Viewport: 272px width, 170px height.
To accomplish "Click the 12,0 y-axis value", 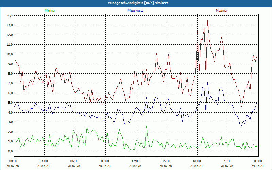I will 10,35.
